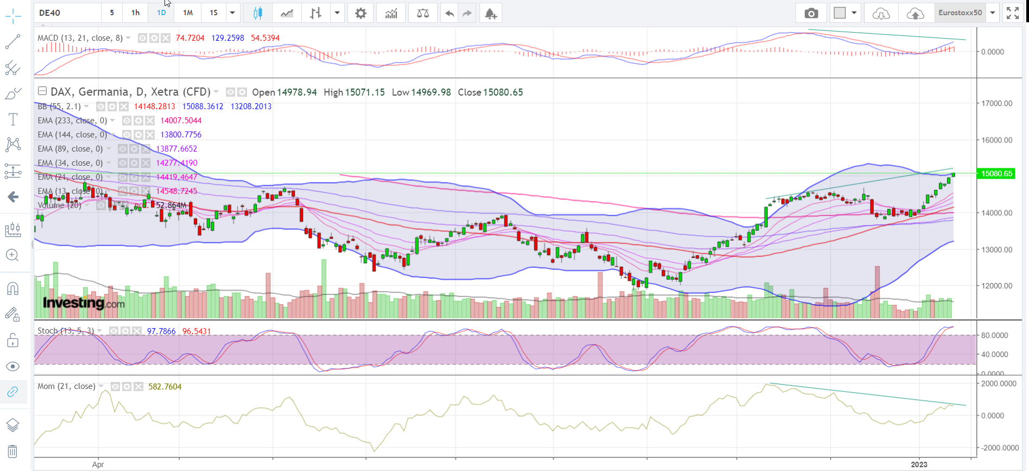Select the crosshair cursor tool
The width and height of the screenshot is (1029, 471).
[x=12, y=16]
